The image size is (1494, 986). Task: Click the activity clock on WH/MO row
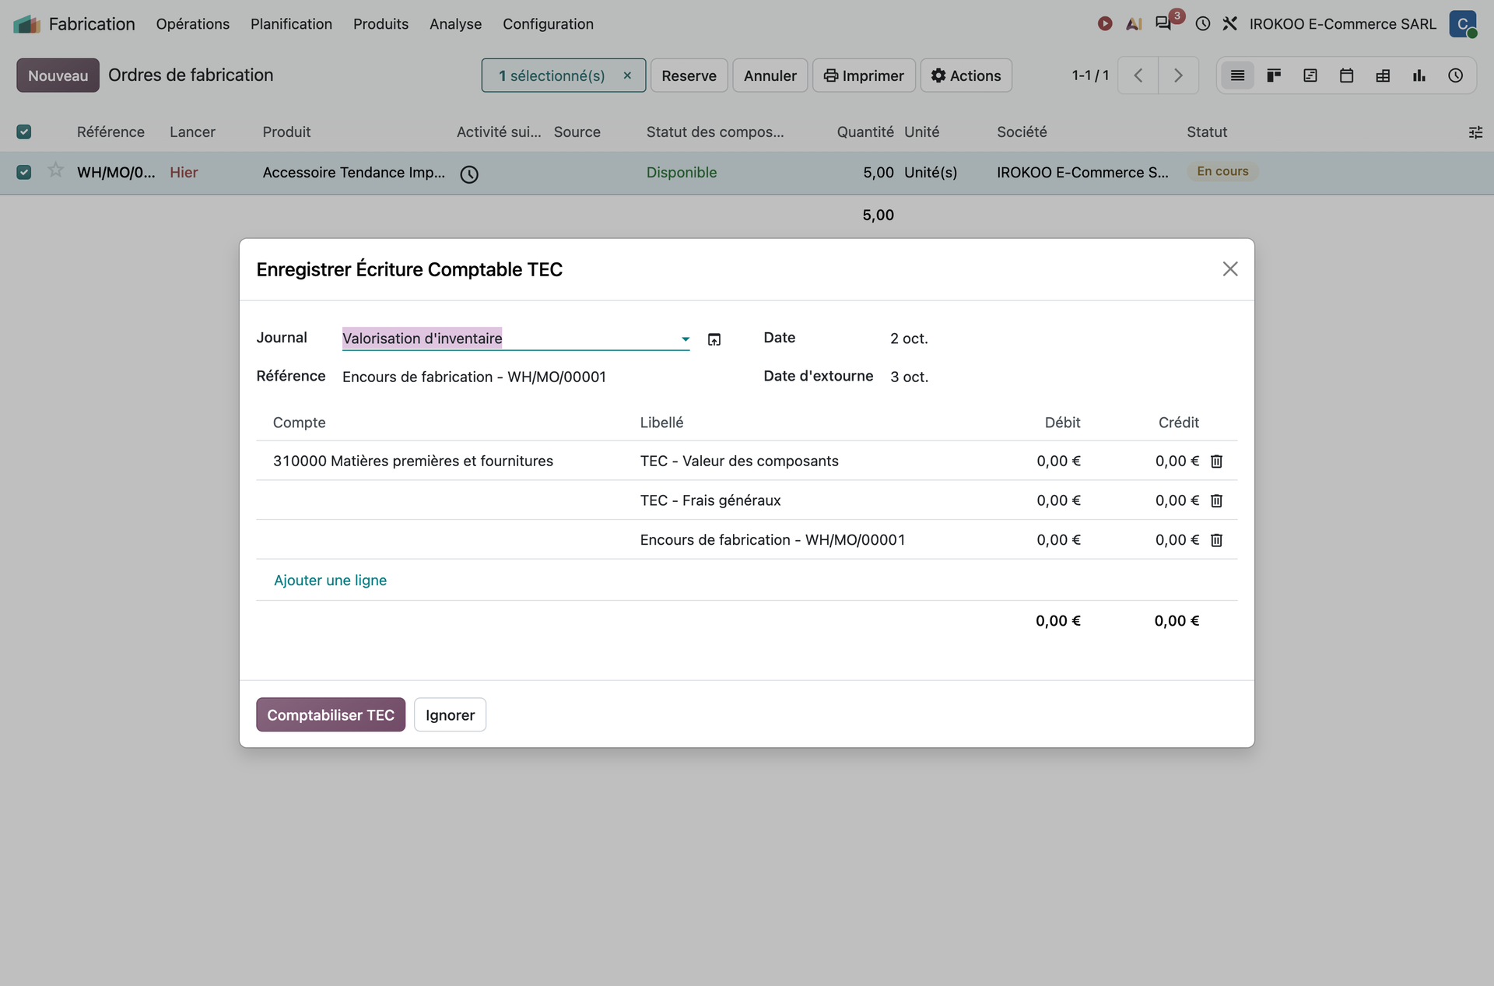[469, 174]
